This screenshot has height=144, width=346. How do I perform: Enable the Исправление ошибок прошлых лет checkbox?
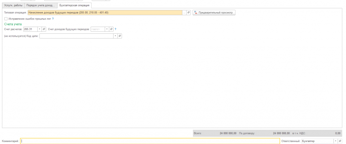[x=6, y=19]
